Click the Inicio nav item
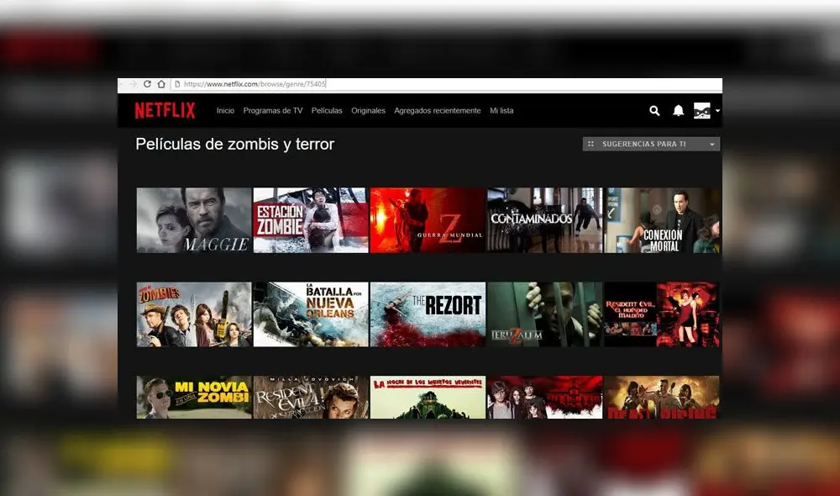840x496 pixels. tap(225, 110)
